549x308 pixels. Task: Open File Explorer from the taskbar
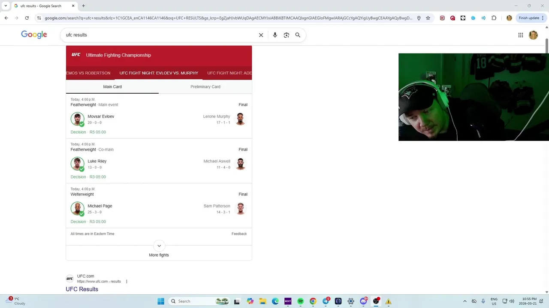pos(262,301)
